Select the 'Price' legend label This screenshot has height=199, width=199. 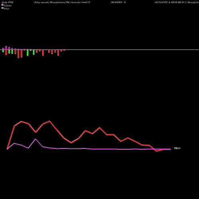[6, 9]
